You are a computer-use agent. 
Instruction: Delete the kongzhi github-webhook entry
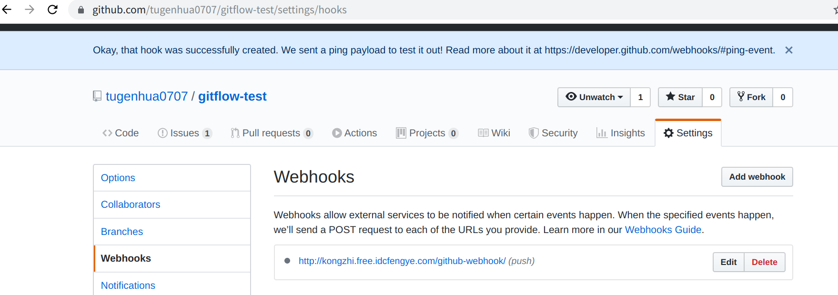764,262
